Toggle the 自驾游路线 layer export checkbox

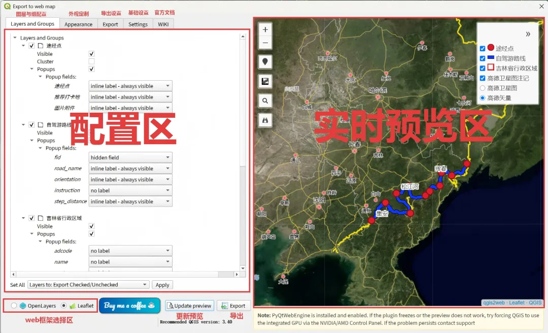pos(31,125)
